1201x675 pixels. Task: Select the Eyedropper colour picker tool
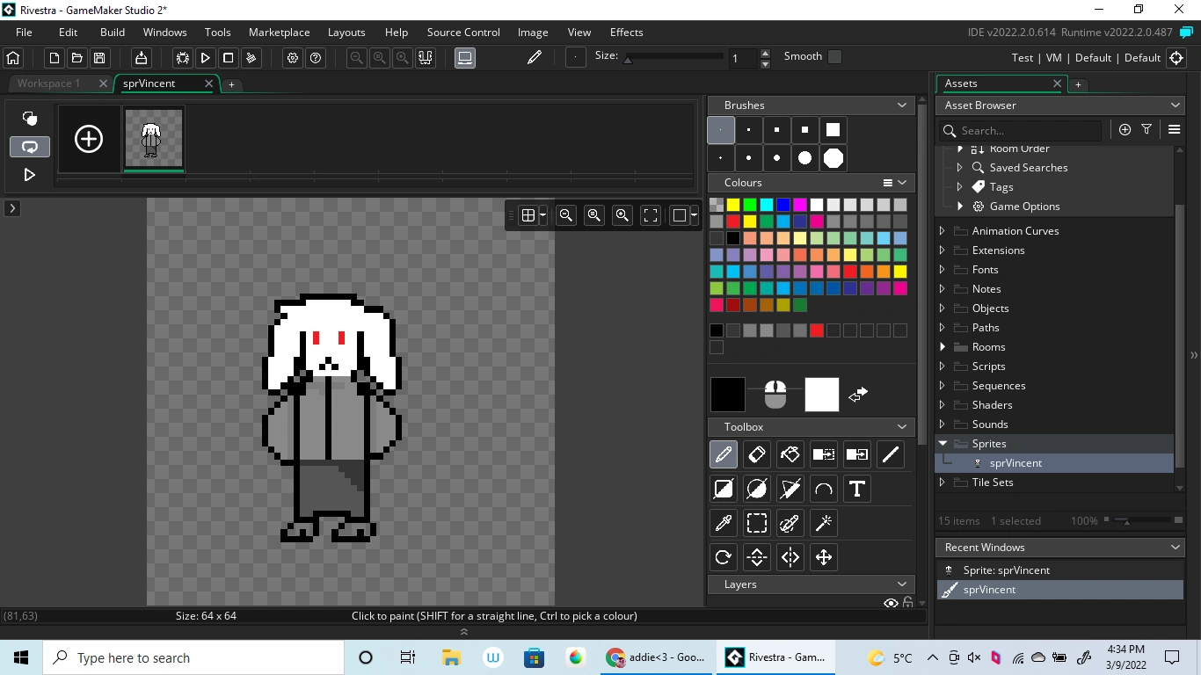coord(723,523)
